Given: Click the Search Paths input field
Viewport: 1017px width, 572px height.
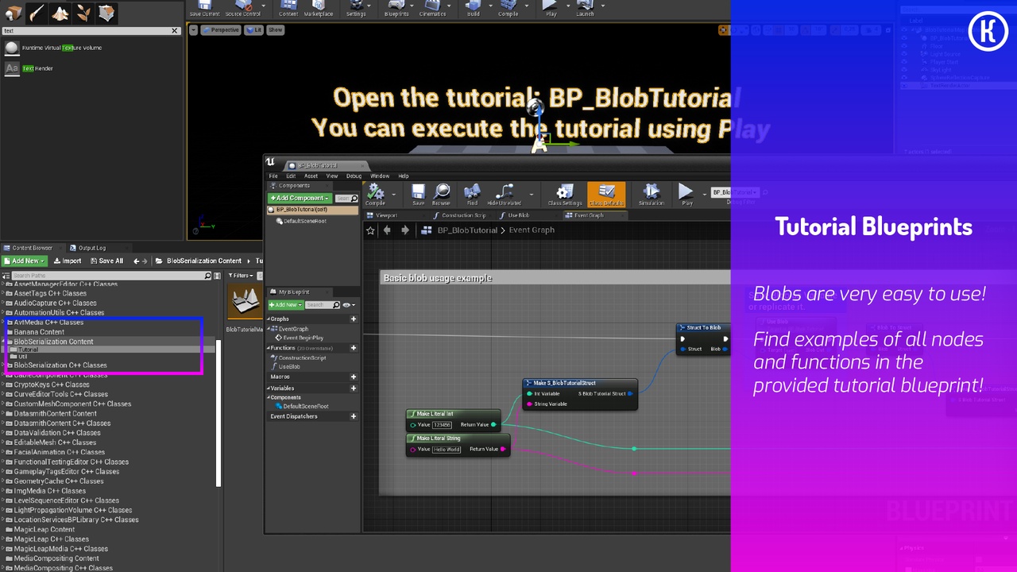Looking at the screenshot, I should tap(107, 276).
